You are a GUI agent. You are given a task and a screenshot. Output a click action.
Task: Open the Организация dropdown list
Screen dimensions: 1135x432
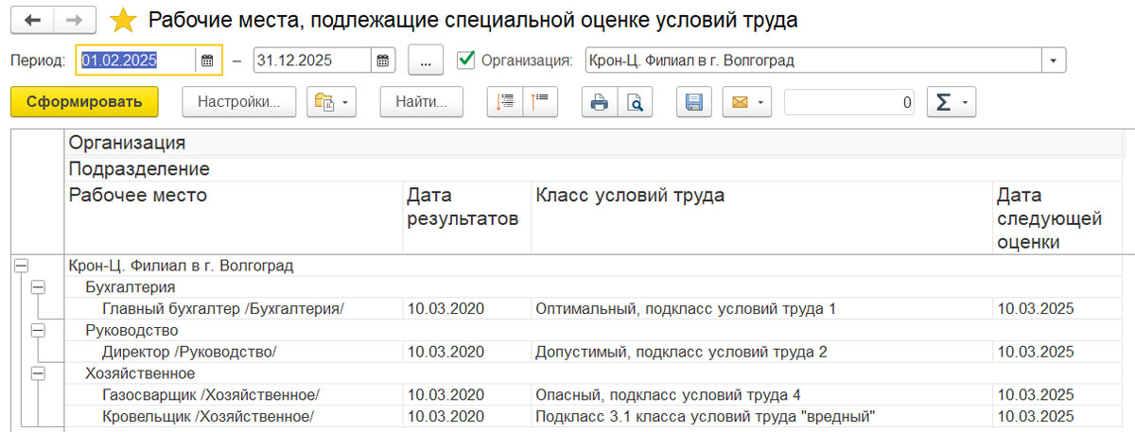tap(1054, 60)
